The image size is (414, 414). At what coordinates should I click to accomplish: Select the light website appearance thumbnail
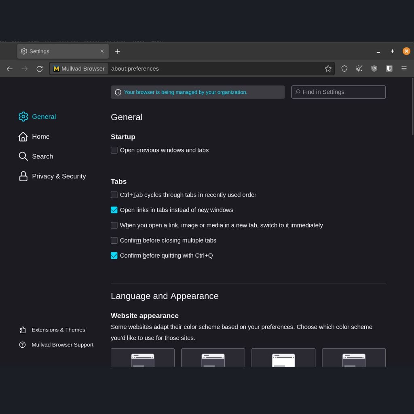(x=283, y=357)
